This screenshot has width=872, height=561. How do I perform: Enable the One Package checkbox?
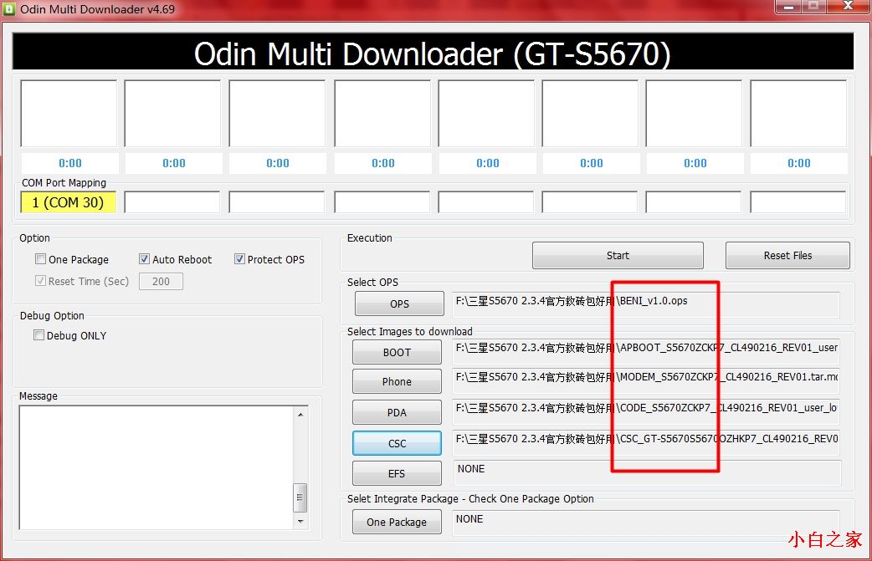click(x=40, y=259)
